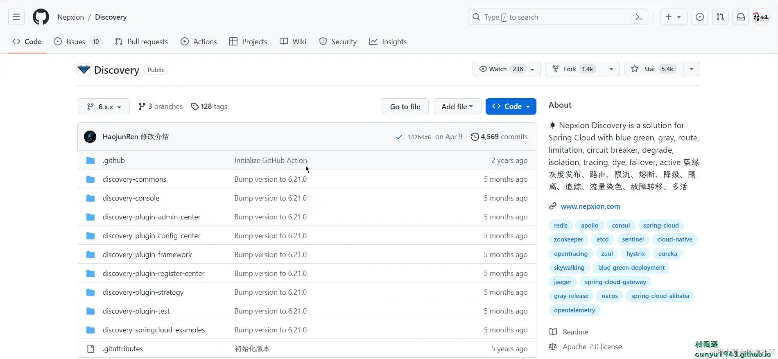Open the Issues circle icon in header

pos(700,17)
